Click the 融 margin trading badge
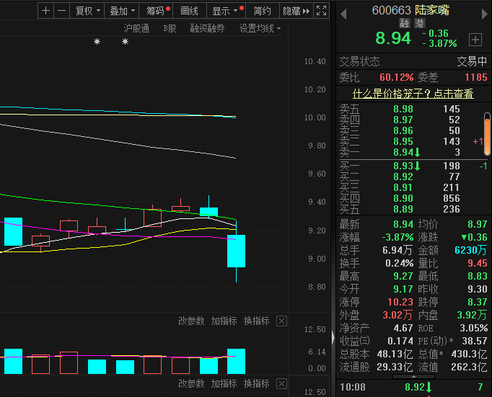The image size is (492, 397). click(x=385, y=23)
